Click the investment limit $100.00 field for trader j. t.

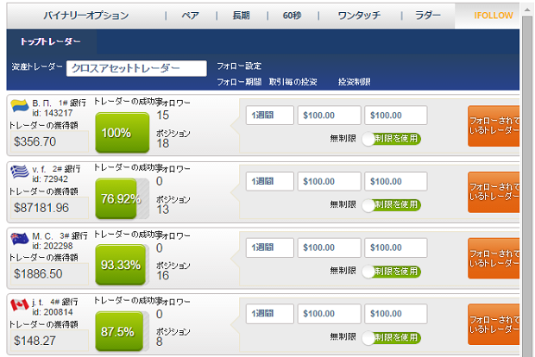pos(396,315)
